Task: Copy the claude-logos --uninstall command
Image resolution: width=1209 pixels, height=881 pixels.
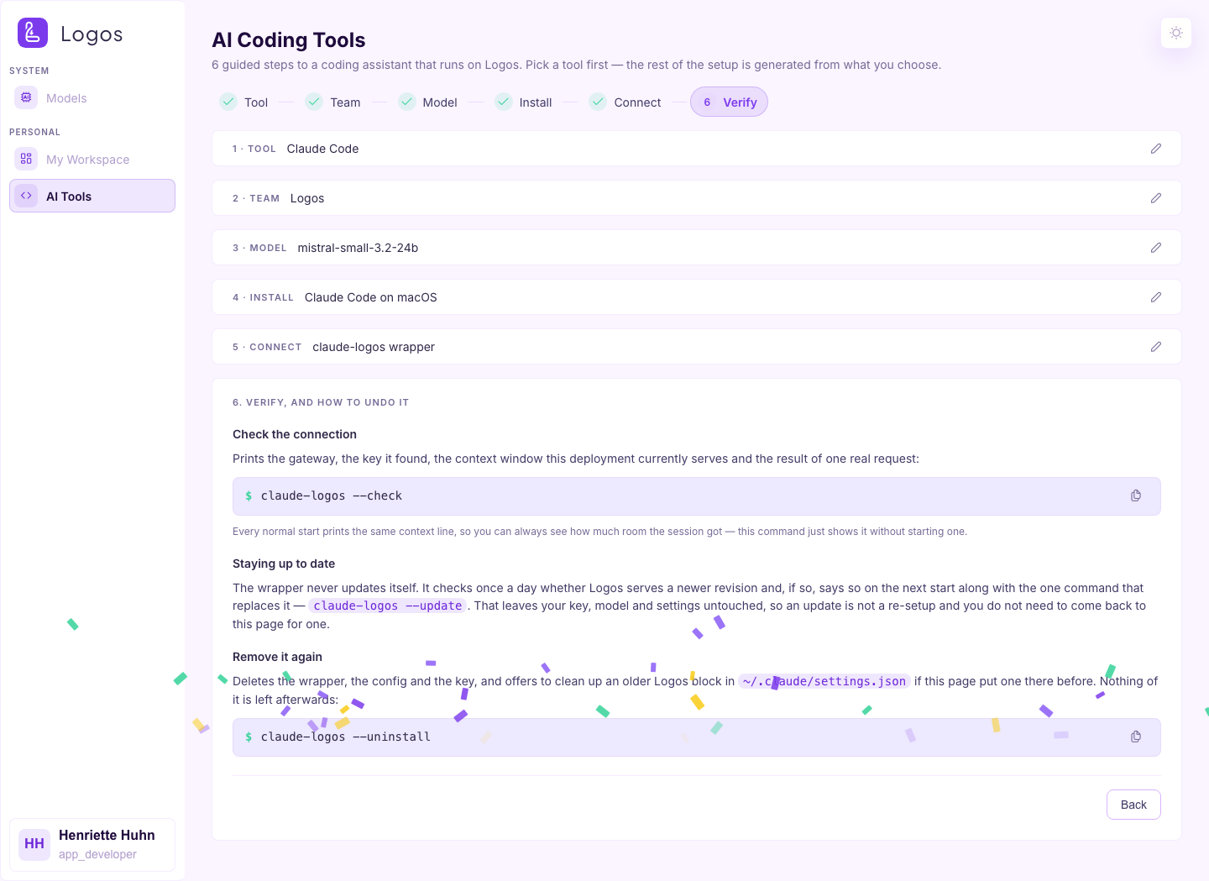Action: point(1136,737)
